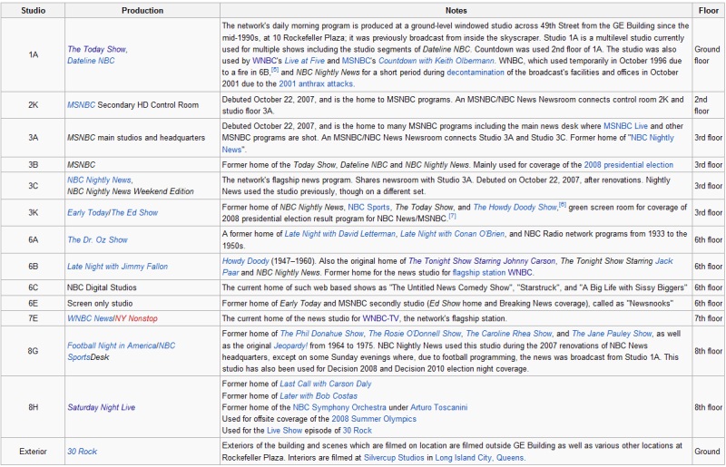Open the MSNBC Live link
The width and height of the screenshot is (726, 467).
[625, 126]
